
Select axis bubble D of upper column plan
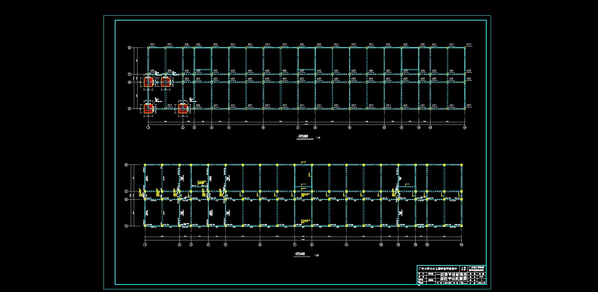pyautogui.click(x=130, y=48)
